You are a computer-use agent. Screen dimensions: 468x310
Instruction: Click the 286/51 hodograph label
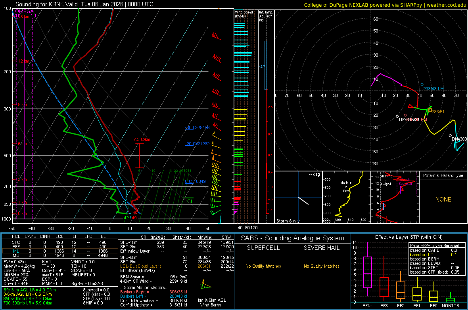click(x=438, y=112)
